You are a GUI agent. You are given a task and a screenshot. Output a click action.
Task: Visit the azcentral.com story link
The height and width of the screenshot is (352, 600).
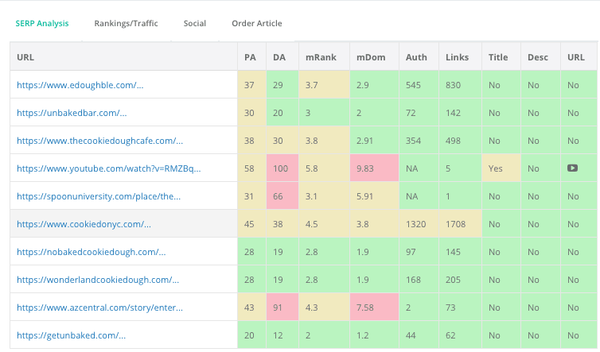tap(99, 308)
